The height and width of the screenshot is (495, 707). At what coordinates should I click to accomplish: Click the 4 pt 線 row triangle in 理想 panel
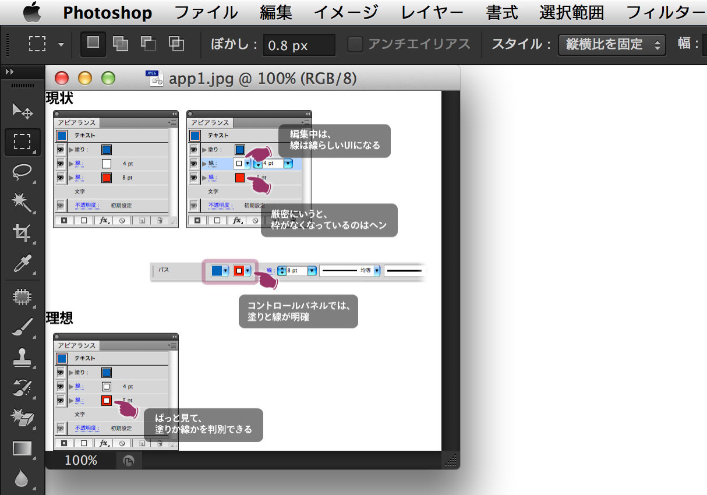pos(71,387)
